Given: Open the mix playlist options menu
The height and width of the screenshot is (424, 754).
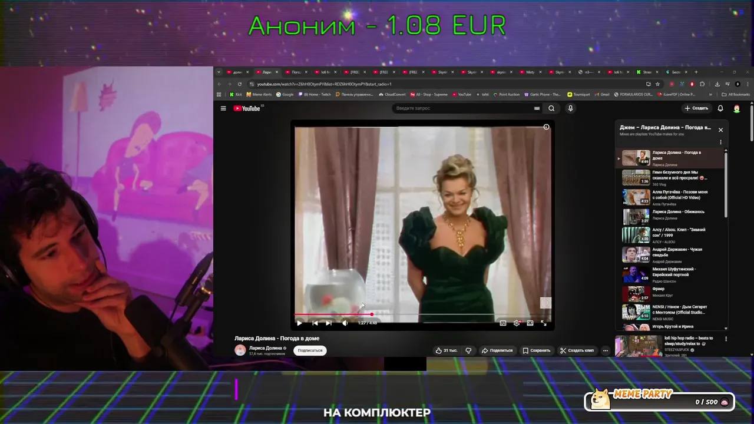Looking at the screenshot, I should [x=720, y=142].
